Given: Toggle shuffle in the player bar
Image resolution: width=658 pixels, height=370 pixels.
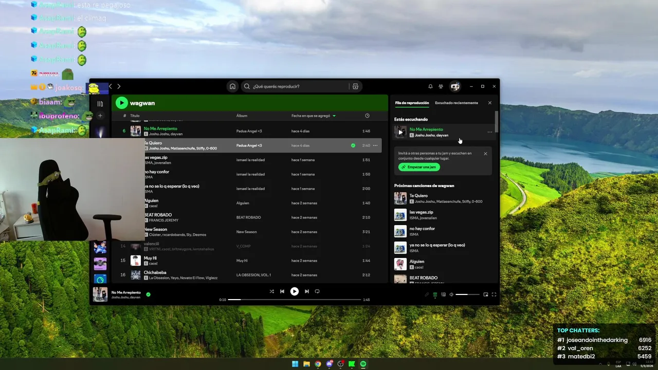Looking at the screenshot, I should coord(271,291).
